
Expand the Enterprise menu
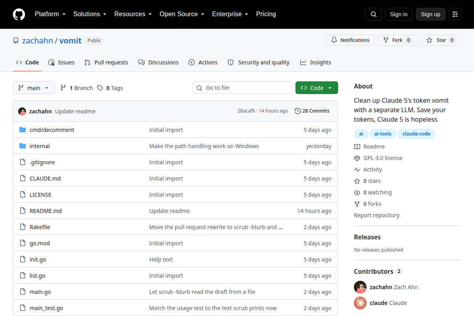[230, 14]
